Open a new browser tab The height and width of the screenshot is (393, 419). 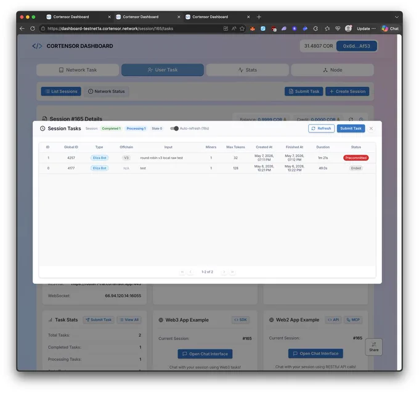click(259, 17)
